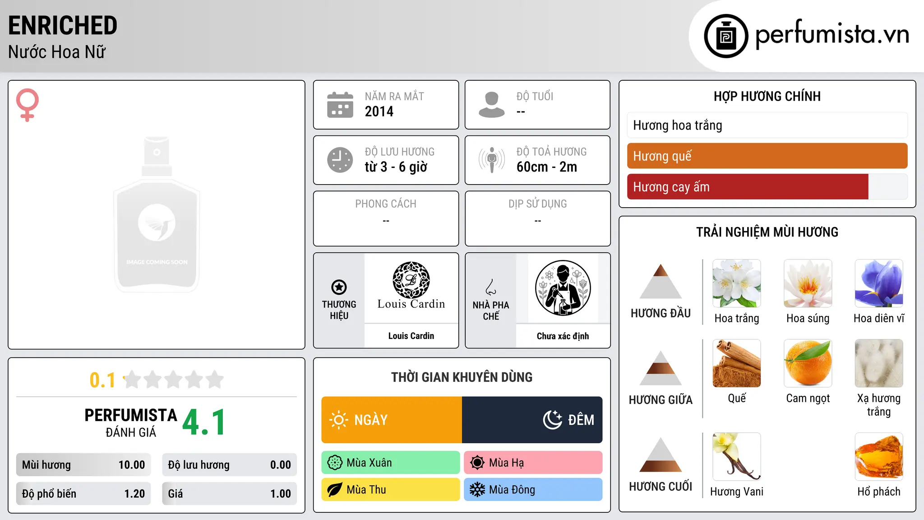Click the yellow 0.1 user rating
Screen dimensions: 924x520
102,380
